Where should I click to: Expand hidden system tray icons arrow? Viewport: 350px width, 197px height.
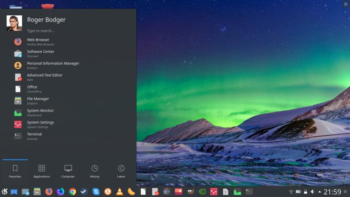tap(319, 192)
